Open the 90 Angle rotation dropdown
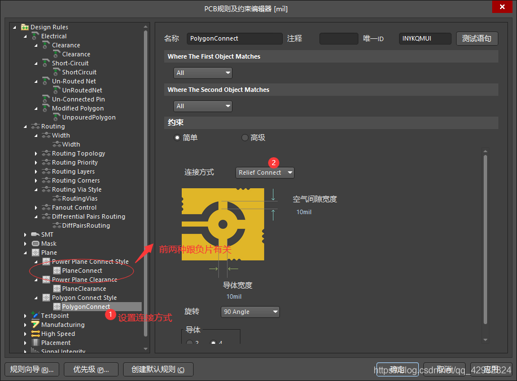The width and height of the screenshot is (517, 381). pos(250,312)
